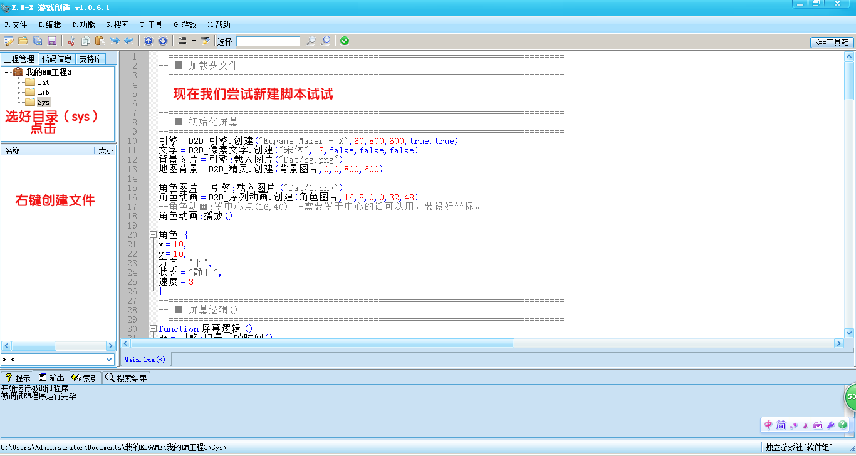Click the 名称 column header

(48, 150)
